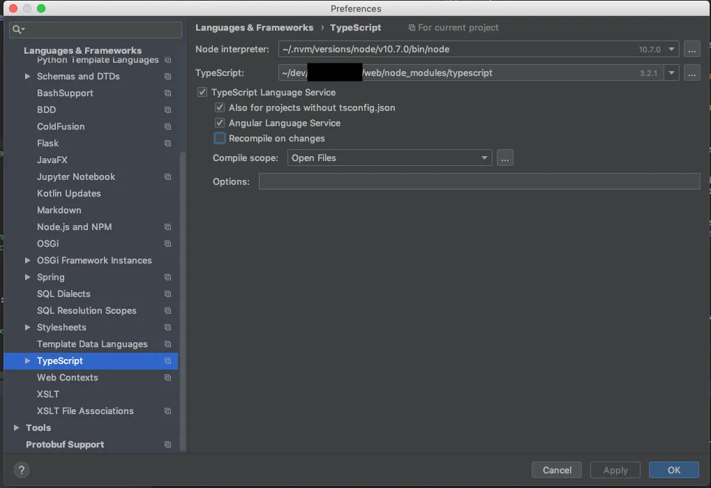
Task: Click project-level icon beside Stylesheets
Action: (167, 328)
